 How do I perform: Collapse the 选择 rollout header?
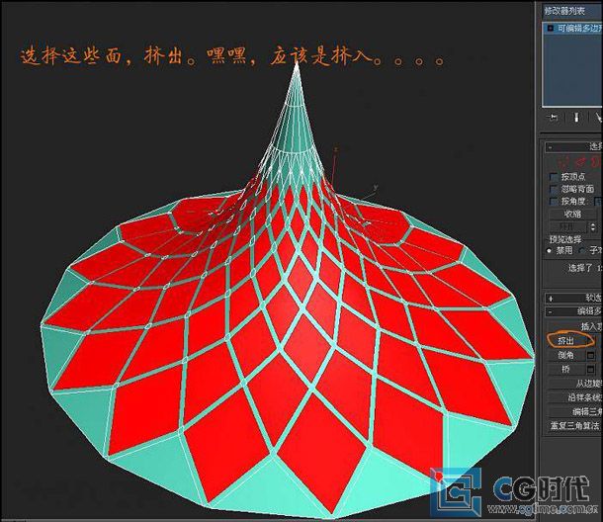tap(573, 146)
